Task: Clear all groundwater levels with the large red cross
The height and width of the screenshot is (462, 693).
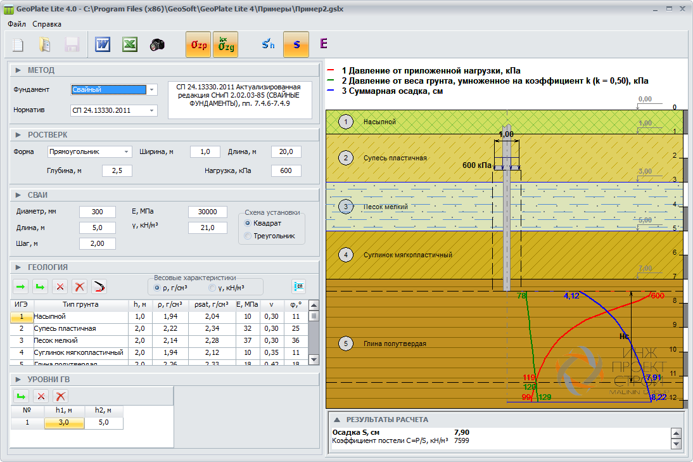Action: (61, 396)
